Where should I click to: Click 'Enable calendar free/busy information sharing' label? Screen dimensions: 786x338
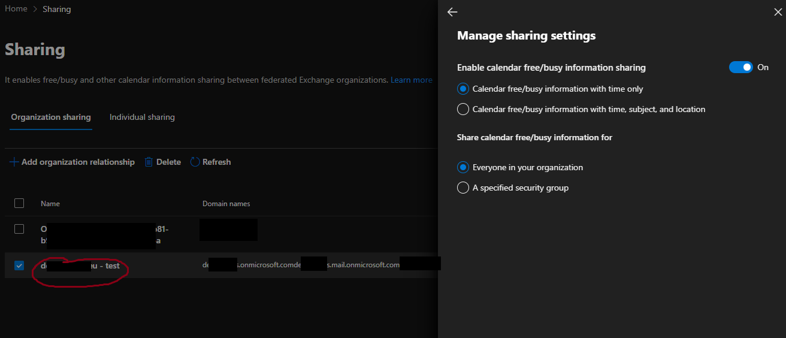[x=551, y=68]
